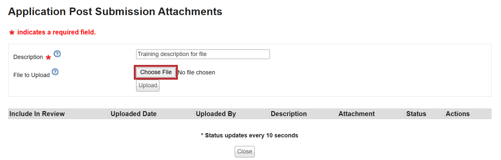
Task: Click the Description column header in table
Action: point(289,114)
